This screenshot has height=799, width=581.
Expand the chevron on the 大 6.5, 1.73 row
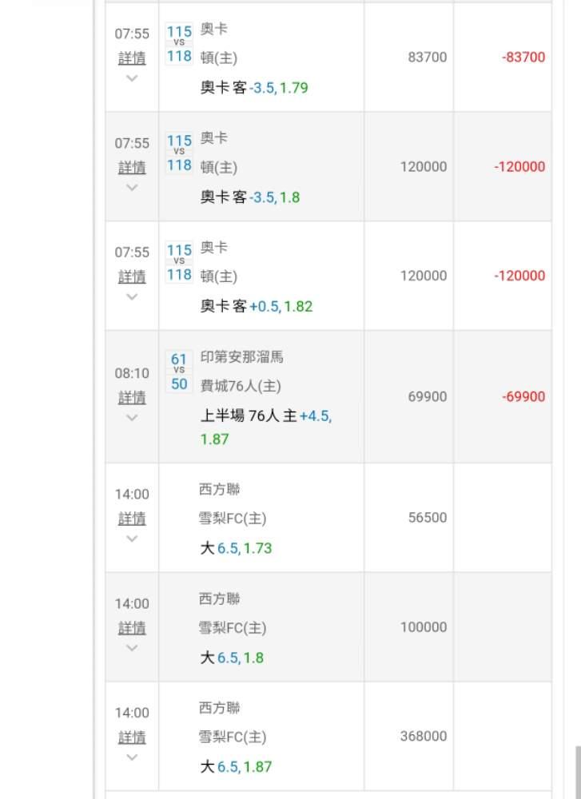(x=132, y=539)
